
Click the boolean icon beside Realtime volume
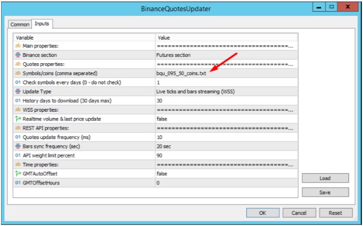pos(18,119)
